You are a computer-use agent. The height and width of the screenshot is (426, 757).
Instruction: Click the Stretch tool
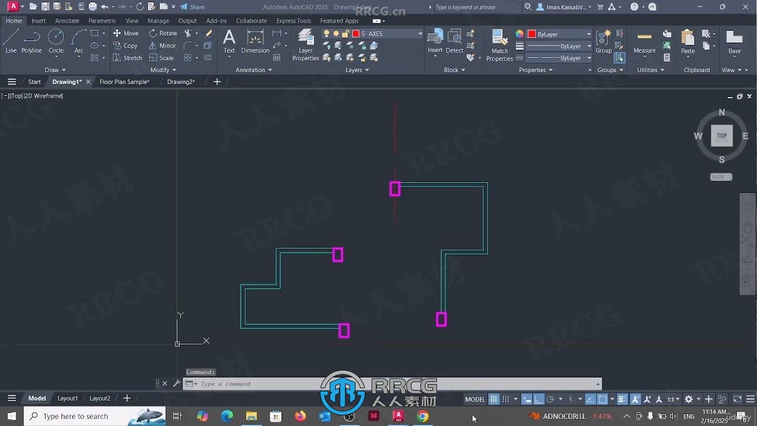(x=127, y=58)
